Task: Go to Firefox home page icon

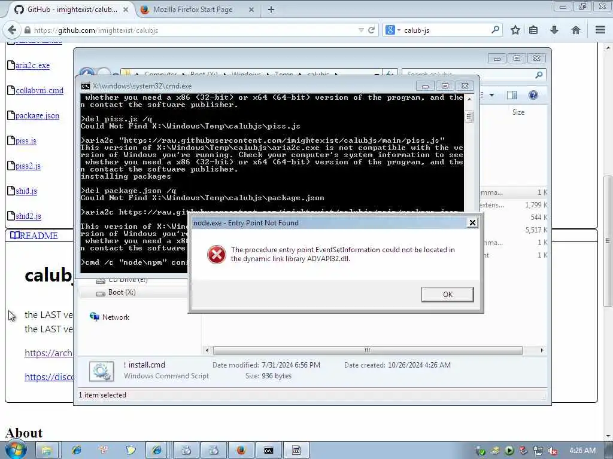Action: 575,30
